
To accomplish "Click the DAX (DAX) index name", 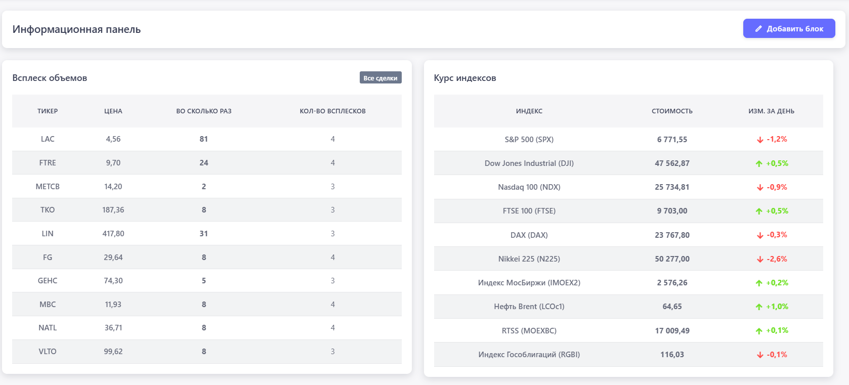I will (x=529, y=235).
